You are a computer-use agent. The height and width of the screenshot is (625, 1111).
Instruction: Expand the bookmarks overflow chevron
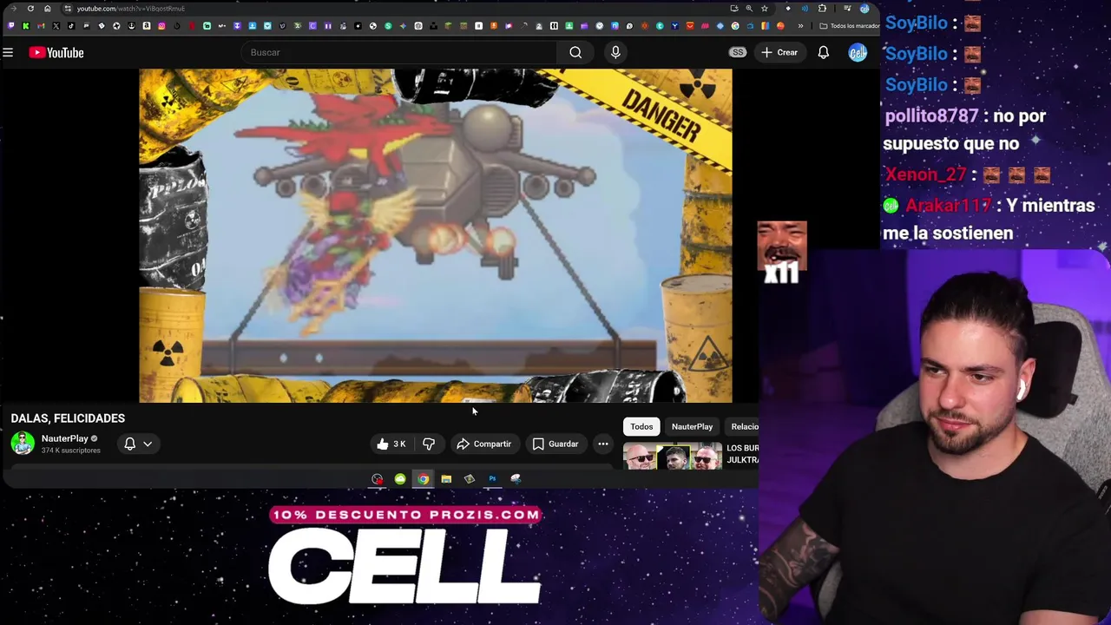click(800, 26)
